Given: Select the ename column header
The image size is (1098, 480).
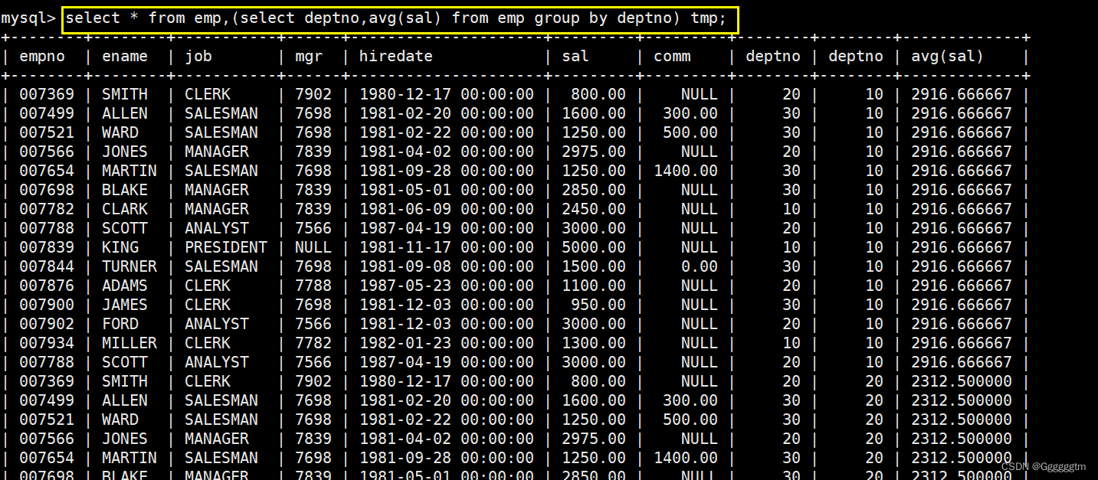Looking at the screenshot, I should [x=125, y=56].
